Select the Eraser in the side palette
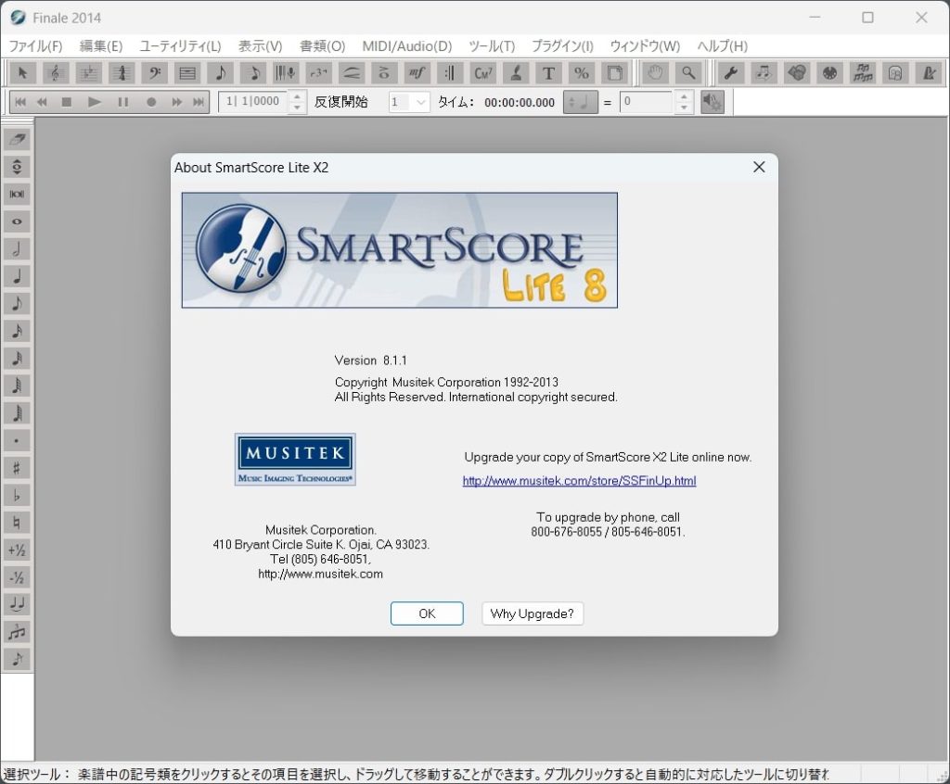 [18, 140]
